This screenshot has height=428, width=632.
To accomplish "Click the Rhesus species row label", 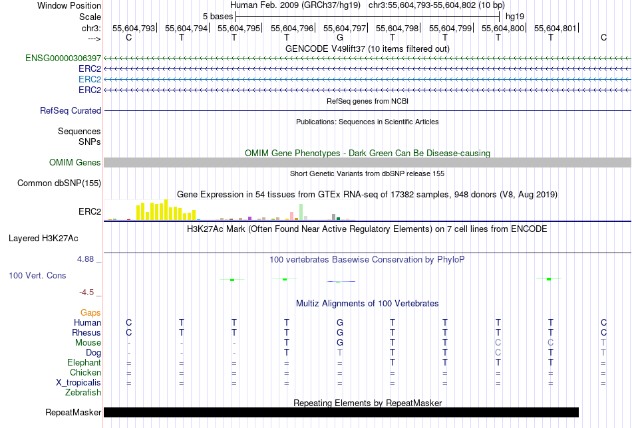I will point(86,332).
